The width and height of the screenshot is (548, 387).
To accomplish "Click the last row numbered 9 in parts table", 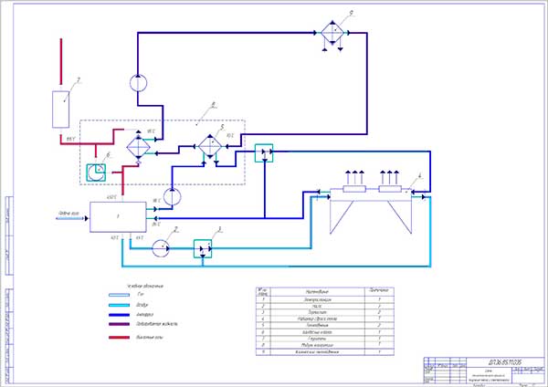I will pos(325,352).
